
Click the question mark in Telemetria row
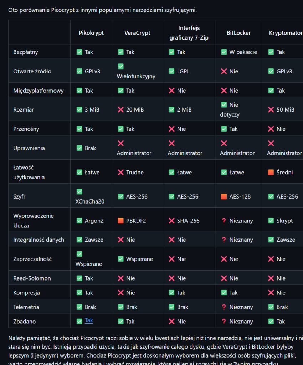[x=224, y=307]
